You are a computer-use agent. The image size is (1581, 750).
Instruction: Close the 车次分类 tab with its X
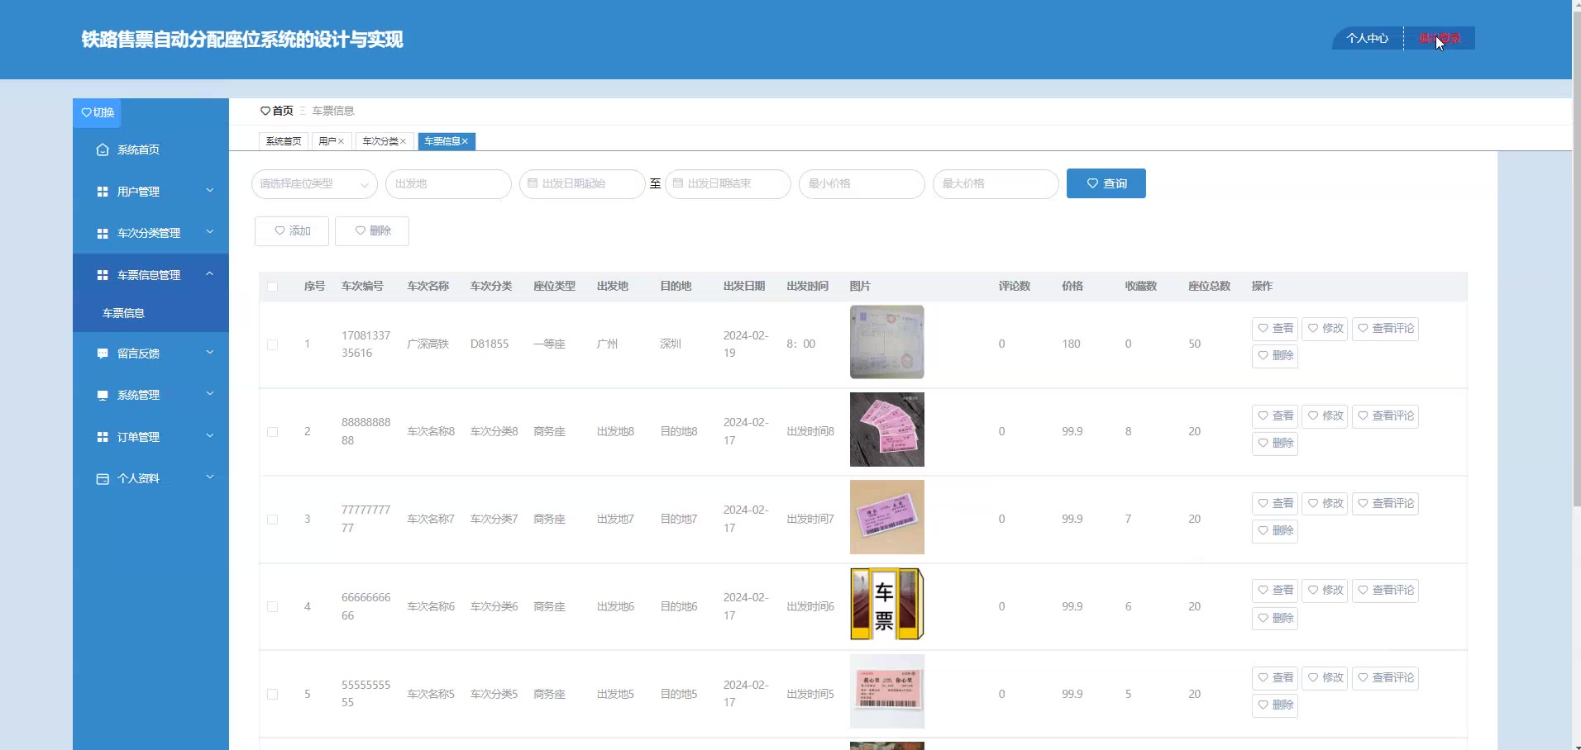tap(403, 141)
